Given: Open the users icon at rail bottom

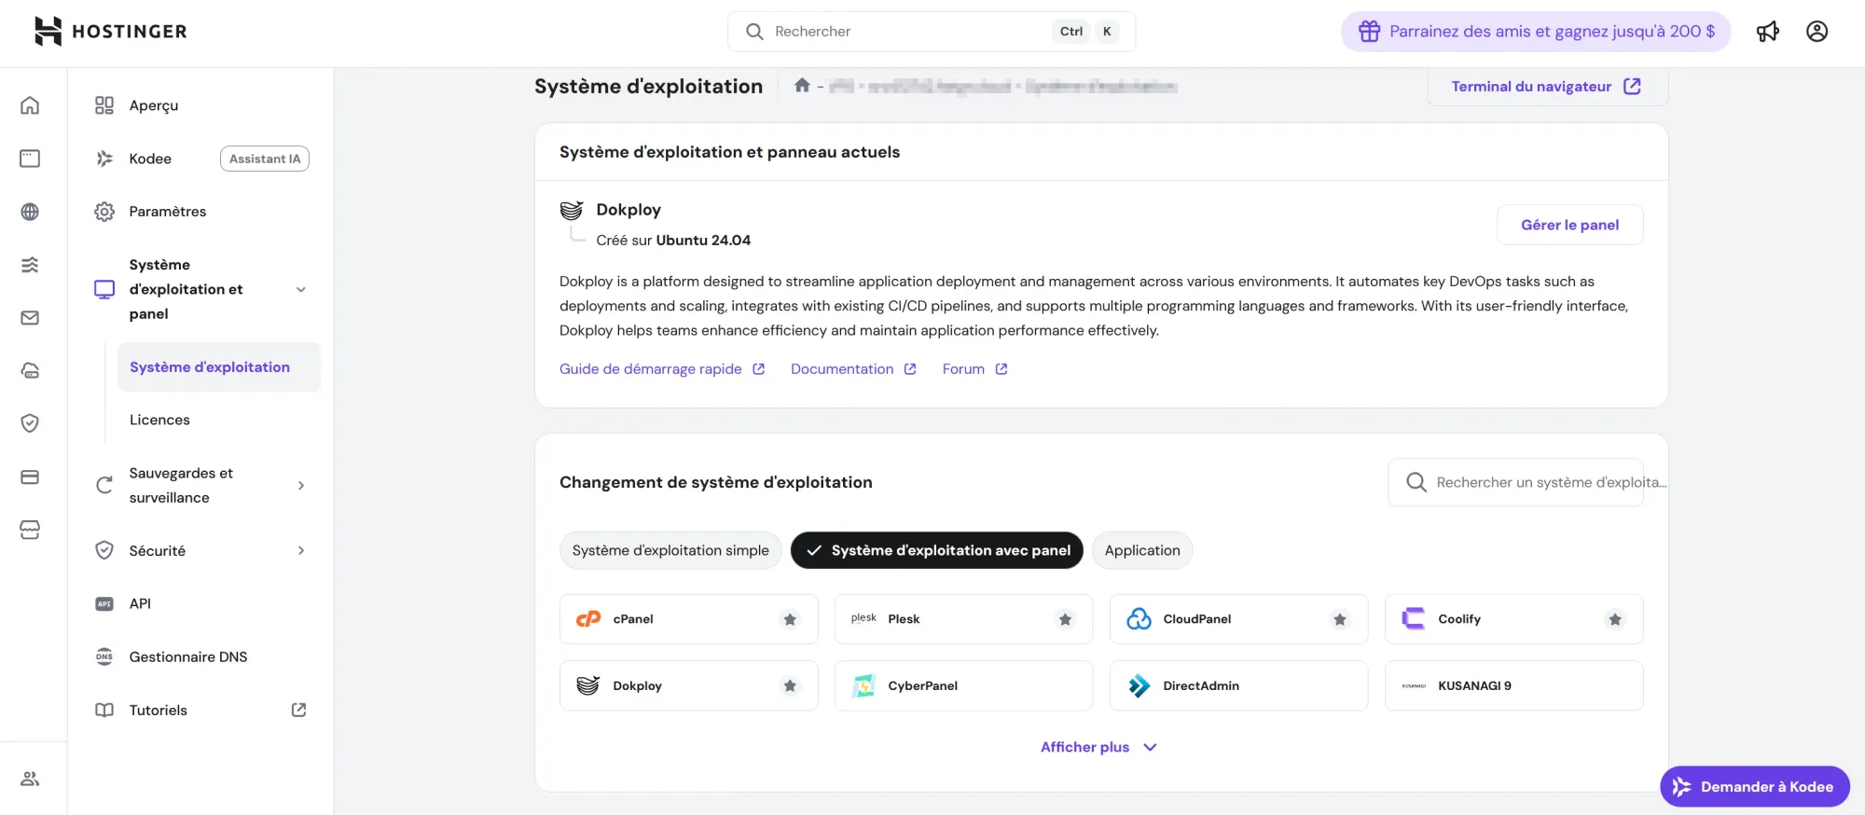Looking at the screenshot, I should click(30, 779).
